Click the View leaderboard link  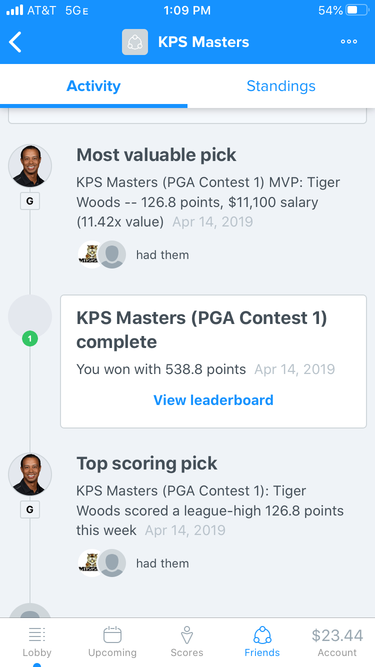point(213,400)
